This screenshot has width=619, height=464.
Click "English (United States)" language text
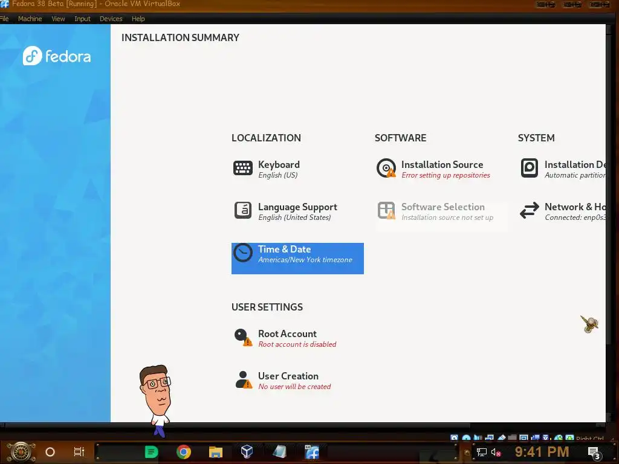click(294, 217)
